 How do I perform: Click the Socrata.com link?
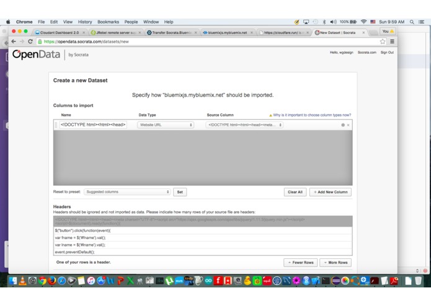pos(367,53)
